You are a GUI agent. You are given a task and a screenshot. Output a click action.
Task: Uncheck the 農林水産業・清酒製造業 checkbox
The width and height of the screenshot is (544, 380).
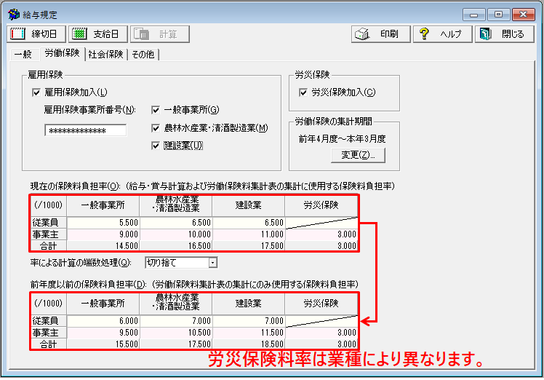pos(156,128)
